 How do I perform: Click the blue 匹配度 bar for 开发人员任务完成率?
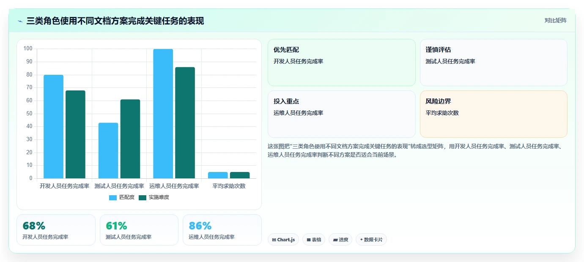click(53, 126)
